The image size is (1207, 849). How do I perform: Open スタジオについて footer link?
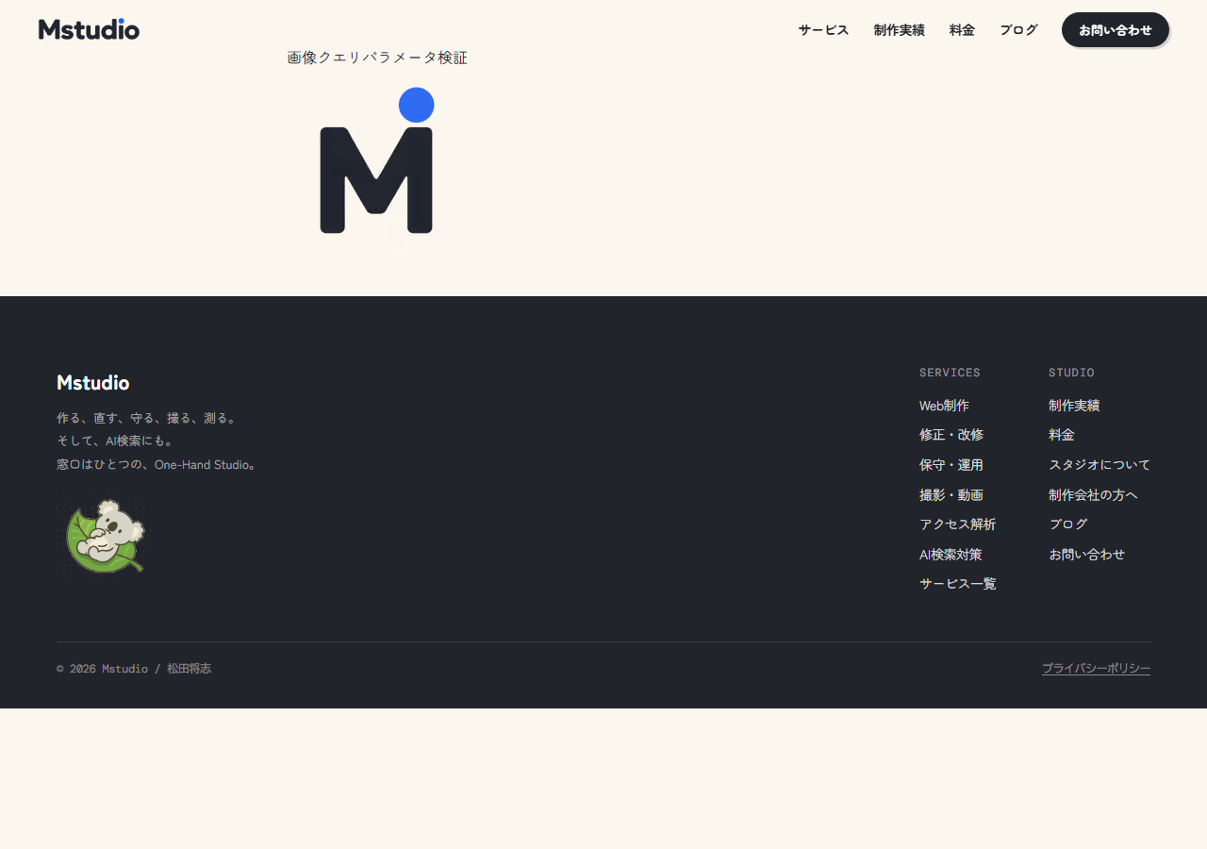tap(1100, 465)
